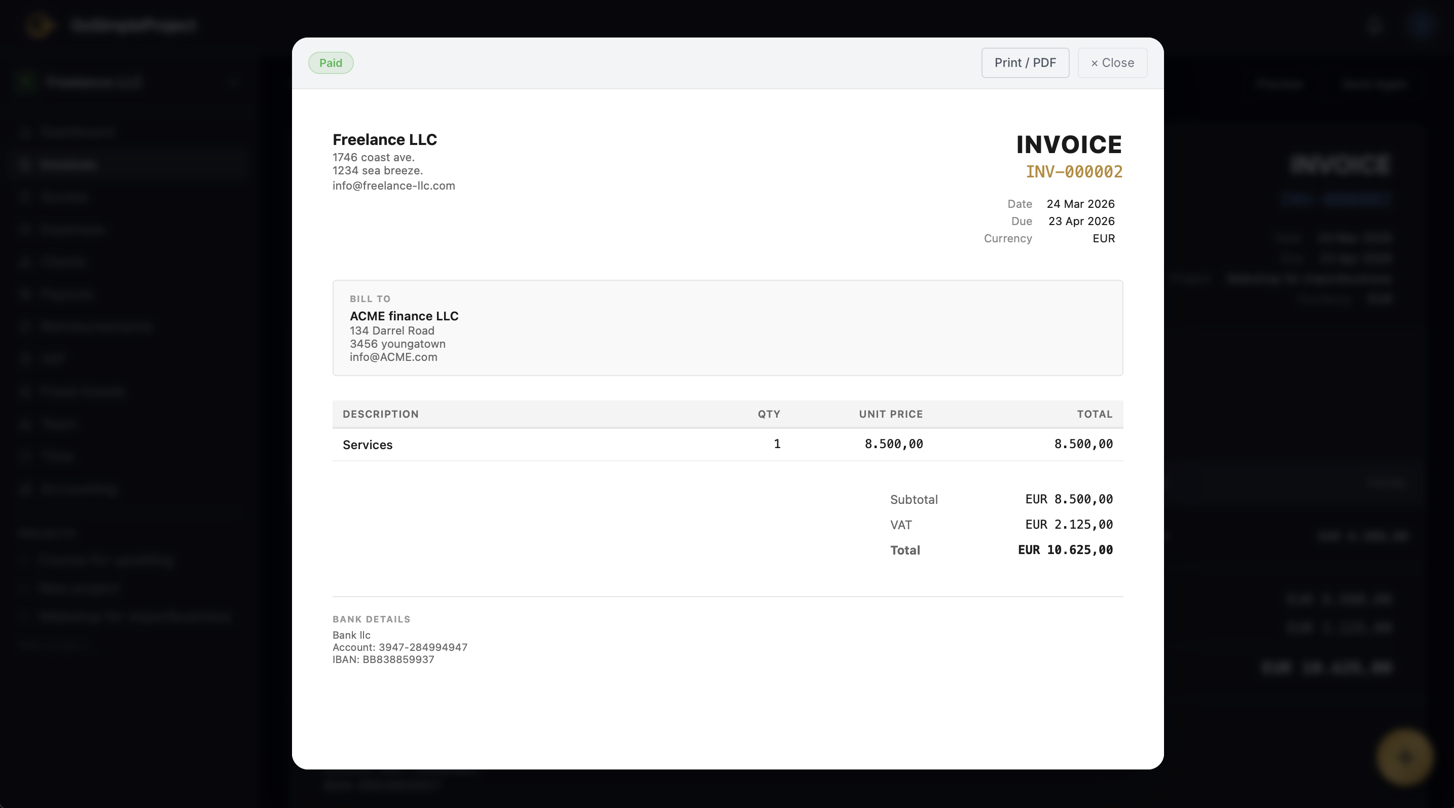Click the client name ACME finance LLC

point(404,316)
